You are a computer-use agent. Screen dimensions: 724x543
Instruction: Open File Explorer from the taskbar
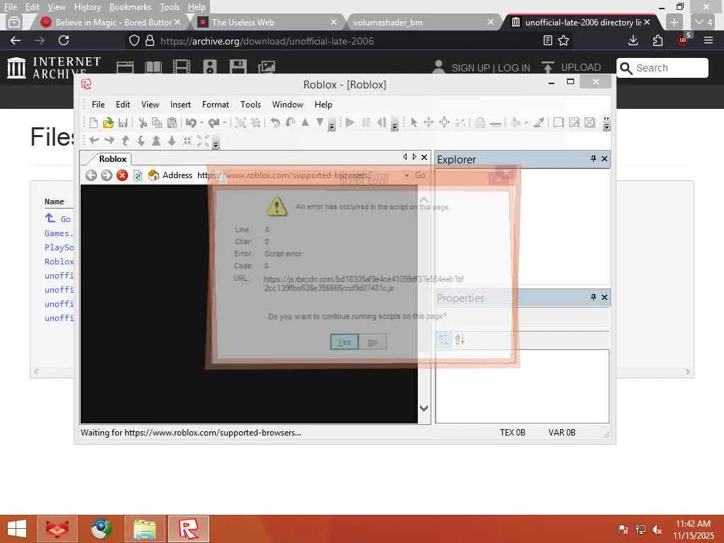coord(144,529)
